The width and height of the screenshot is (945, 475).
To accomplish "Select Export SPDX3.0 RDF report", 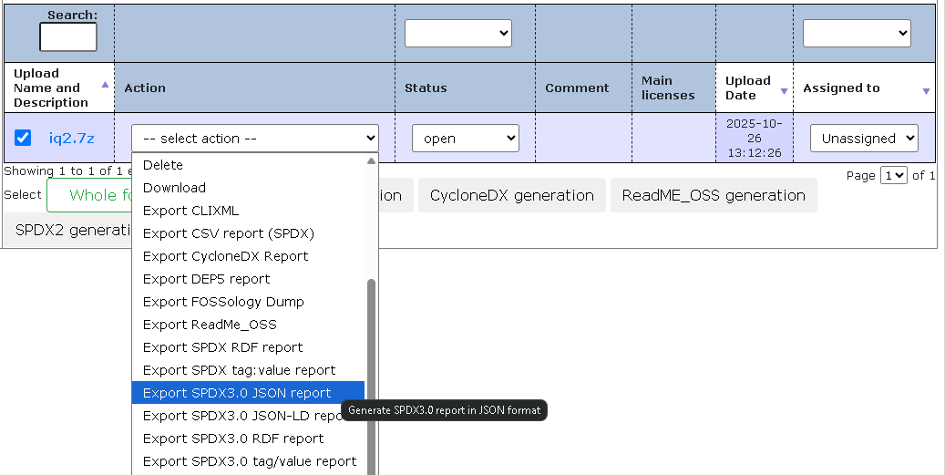I will coord(233,439).
